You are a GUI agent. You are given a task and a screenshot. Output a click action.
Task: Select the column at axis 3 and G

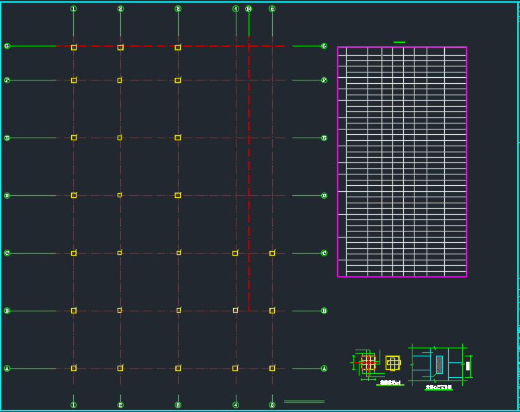(x=178, y=48)
